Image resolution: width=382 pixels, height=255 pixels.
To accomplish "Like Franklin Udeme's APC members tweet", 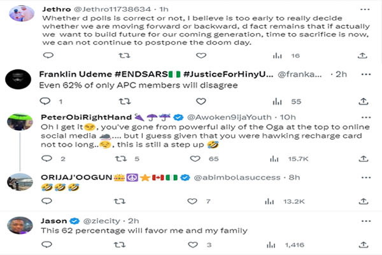I will [201, 101].
